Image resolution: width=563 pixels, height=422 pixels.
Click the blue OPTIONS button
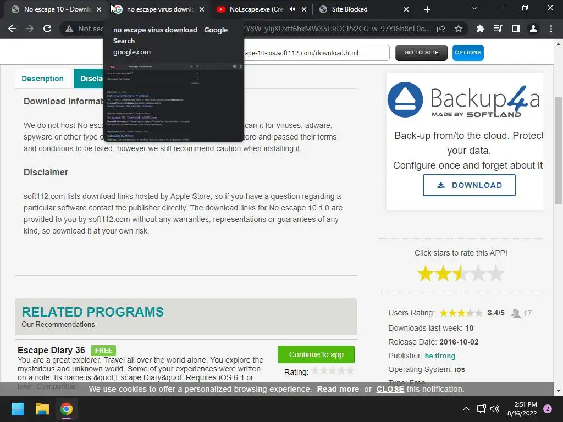click(468, 53)
